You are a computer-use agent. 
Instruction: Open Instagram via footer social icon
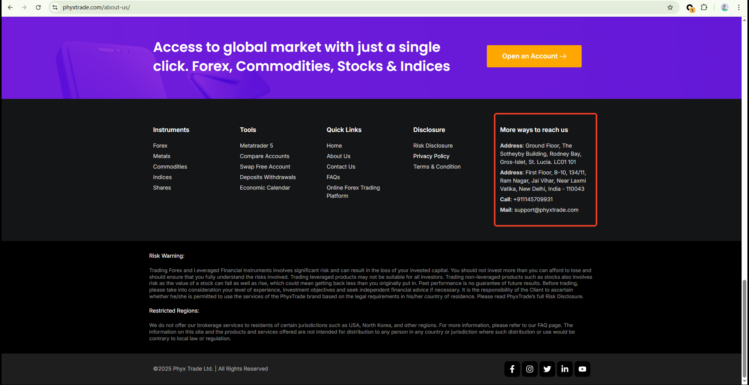[x=529, y=369]
